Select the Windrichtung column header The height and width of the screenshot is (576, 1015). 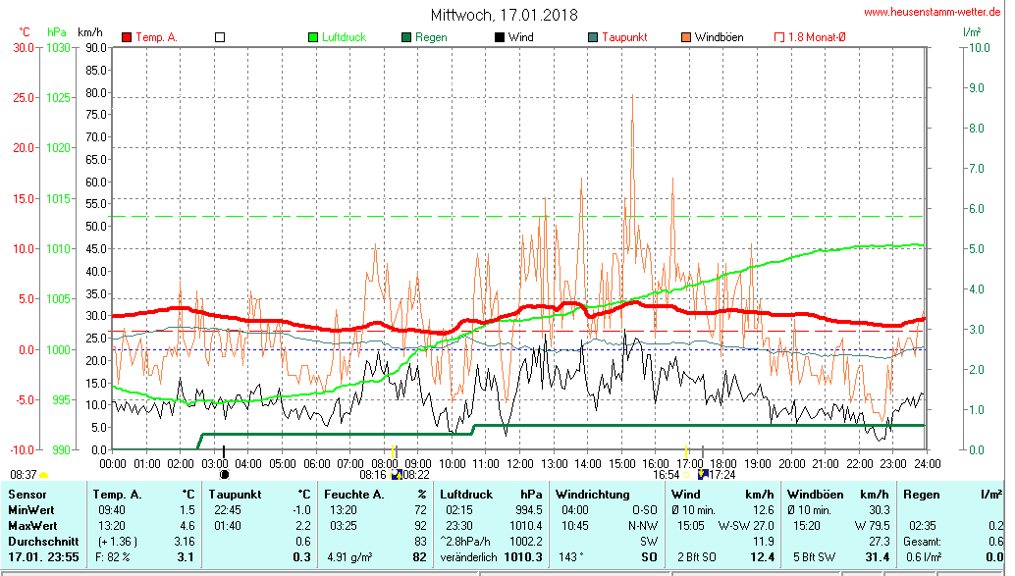click(x=591, y=494)
